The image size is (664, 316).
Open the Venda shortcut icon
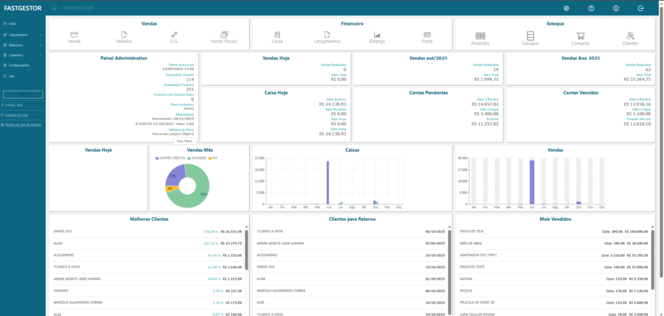[x=74, y=35]
